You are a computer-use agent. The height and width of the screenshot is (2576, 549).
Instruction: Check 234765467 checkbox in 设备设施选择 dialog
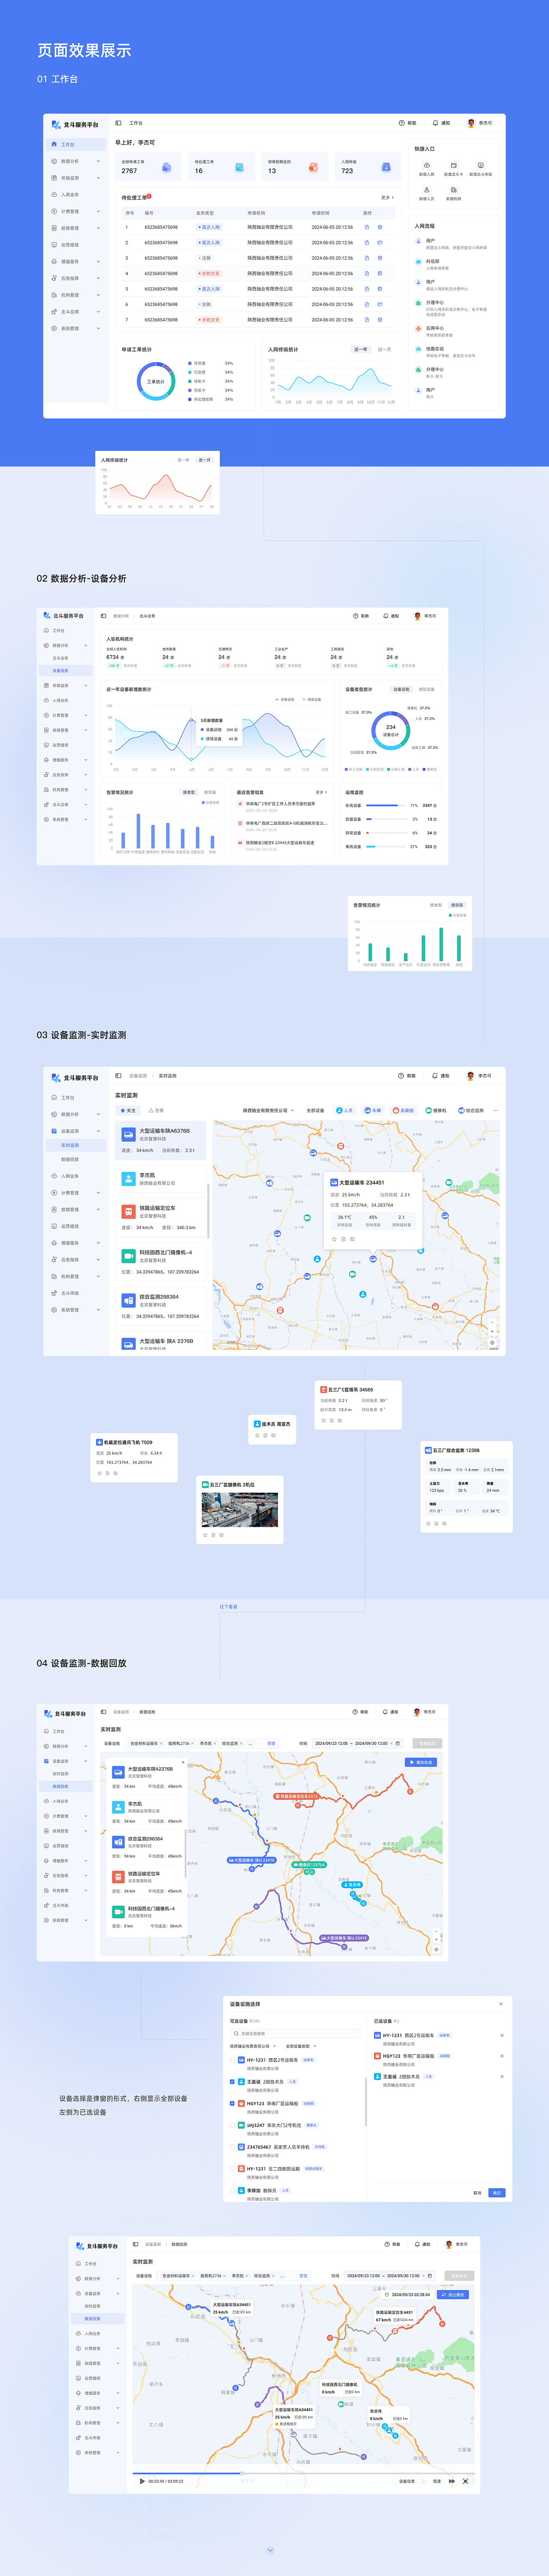[232, 2147]
